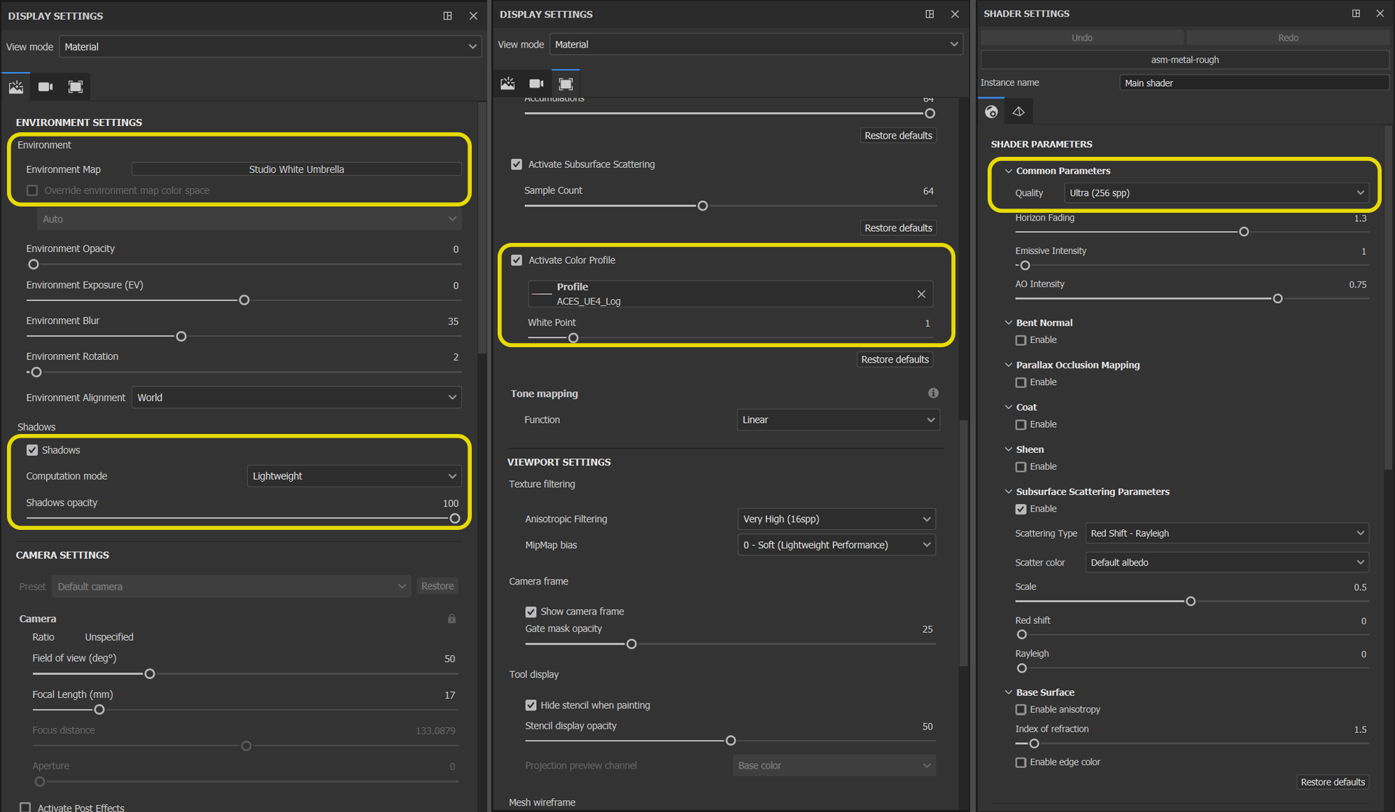Click camera icon tab in middle panel

coord(536,84)
